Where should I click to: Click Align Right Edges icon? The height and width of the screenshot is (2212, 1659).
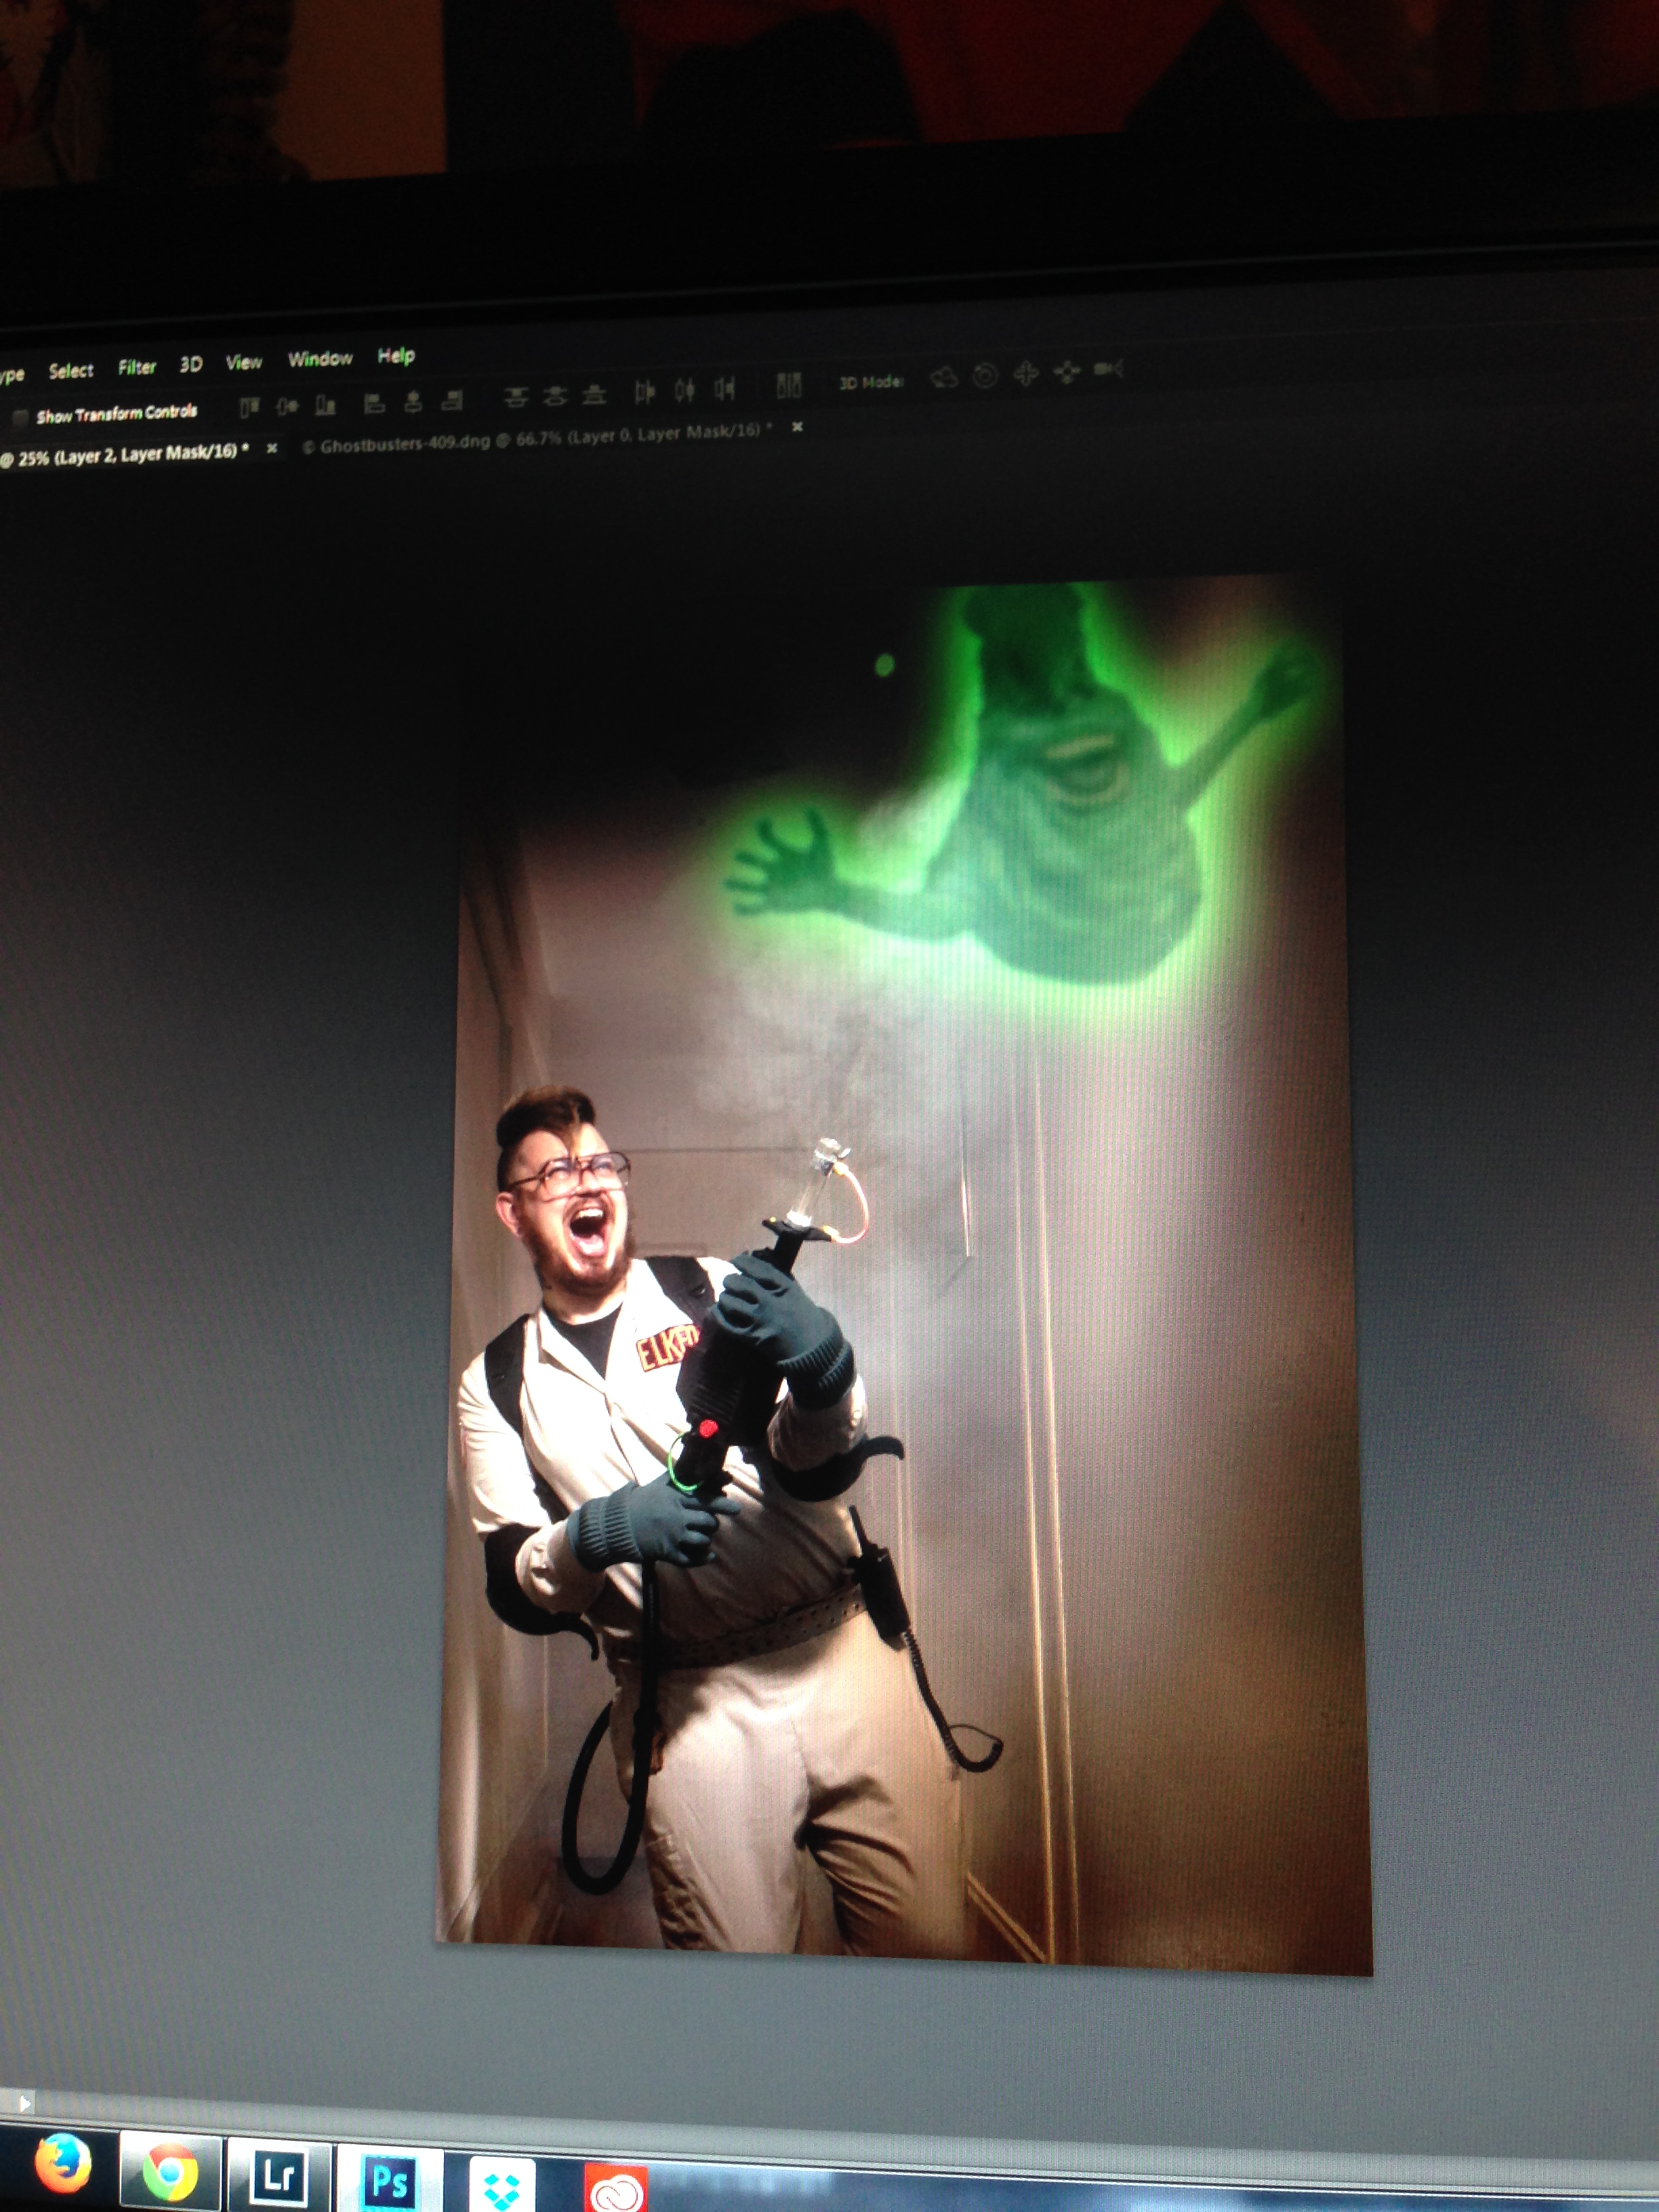coord(452,400)
